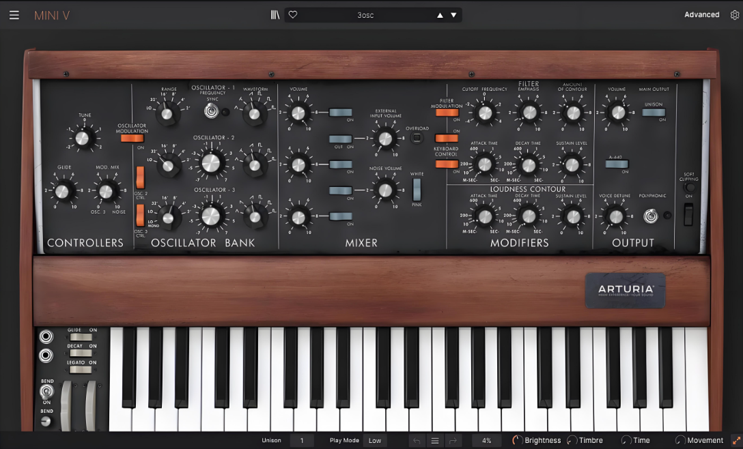This screenshot has width=743, height=449.
Task: Click the Brightness macro knob
Action: point(518,441)
